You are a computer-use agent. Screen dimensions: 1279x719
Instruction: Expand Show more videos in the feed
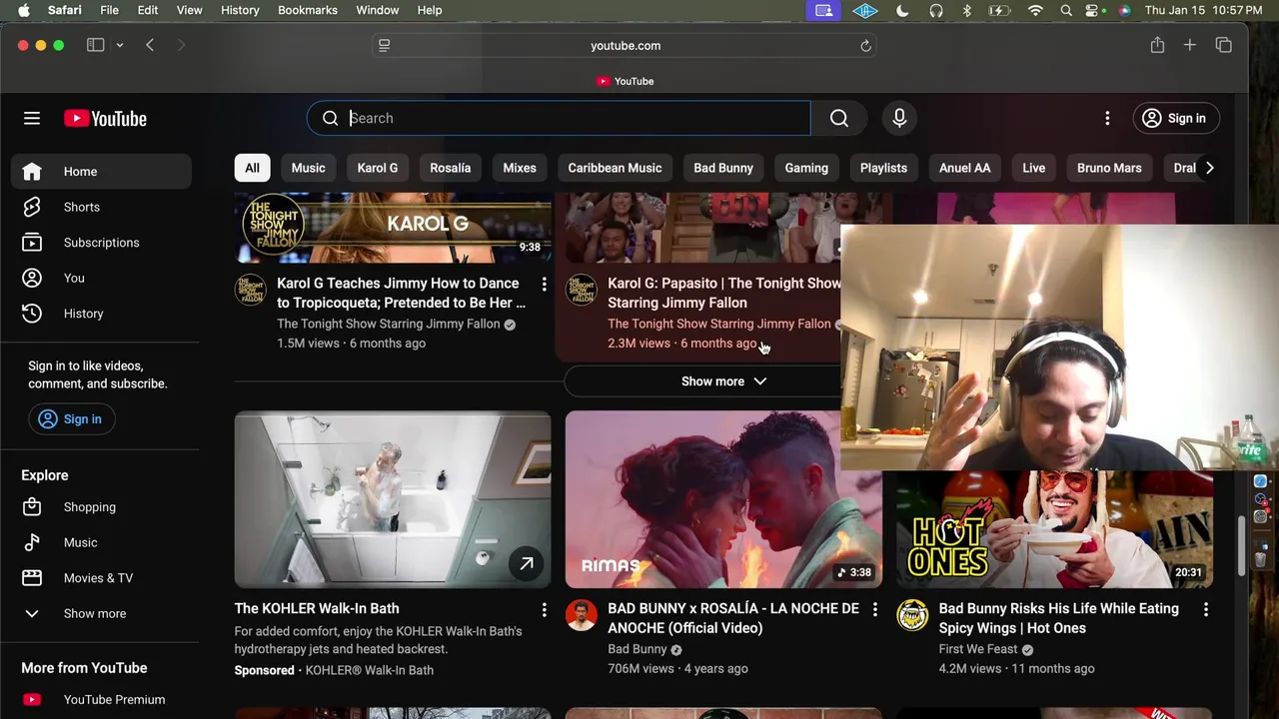[723, 381]
